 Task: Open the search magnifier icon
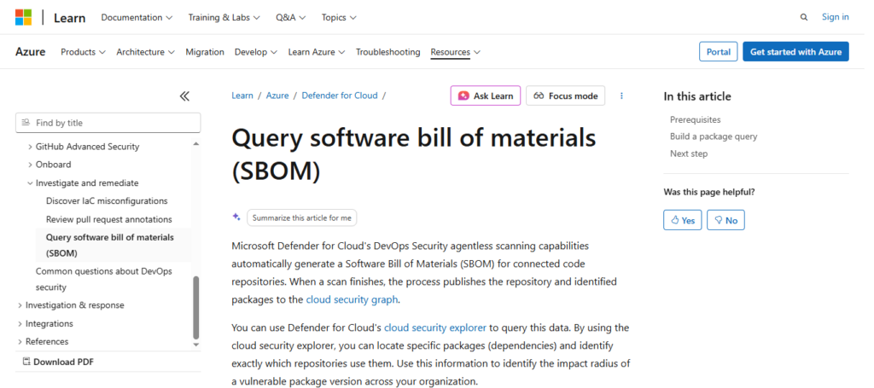[x=804, y=17]
